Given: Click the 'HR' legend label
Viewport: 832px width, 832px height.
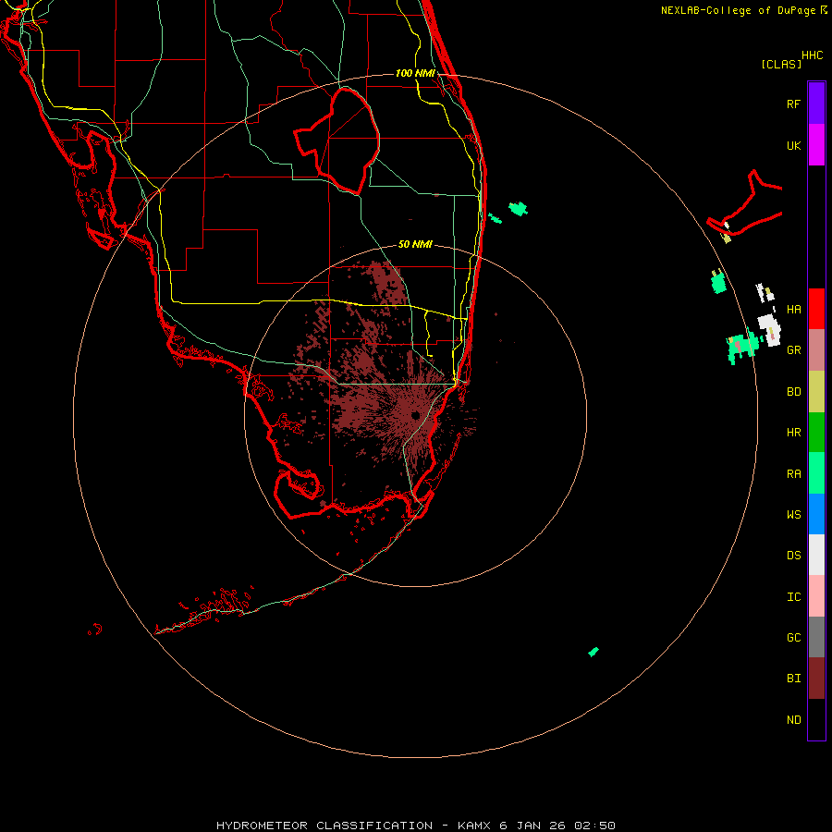Looking at the screenshot, I should [793, 432].
